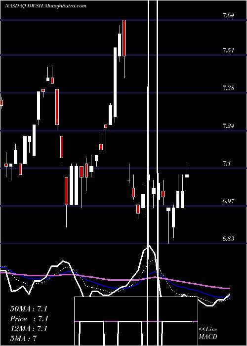
Task: Click the NASDAQ DWSH MunafaSutra.com title text
Action: click(45, 6)
